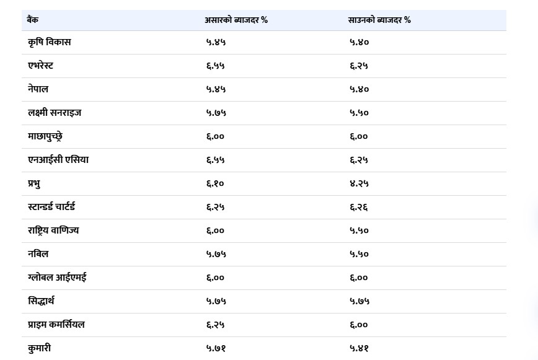Select the कुमारी bank name cell
Screen dimensions: 538x360
pos(39,348)
